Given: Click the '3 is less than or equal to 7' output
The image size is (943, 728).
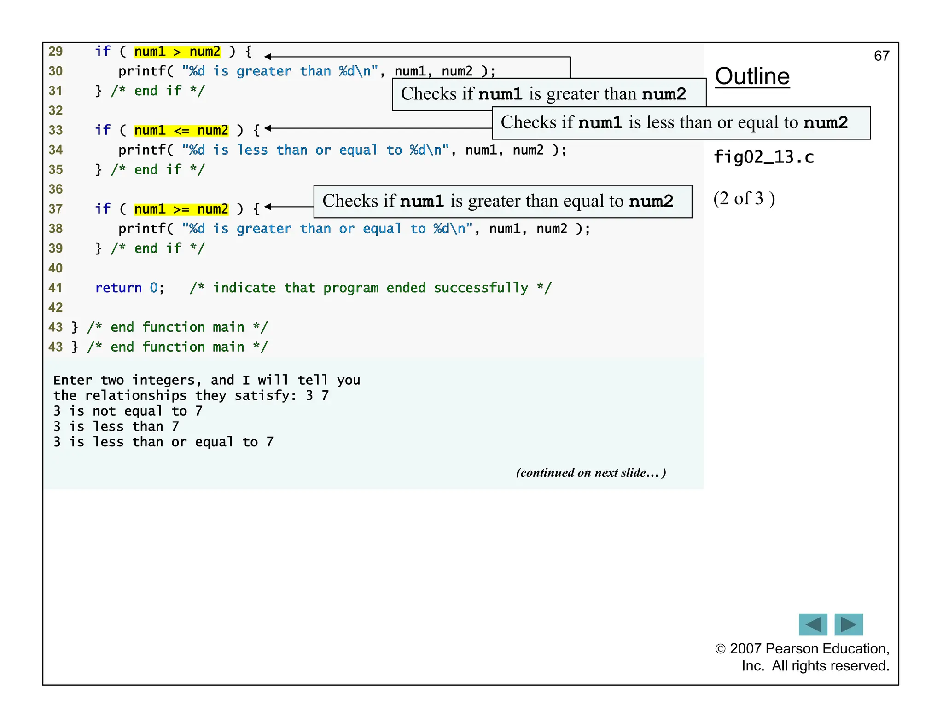Looking at the screenshot, I should pyautogui.click(x=163, y=442).
